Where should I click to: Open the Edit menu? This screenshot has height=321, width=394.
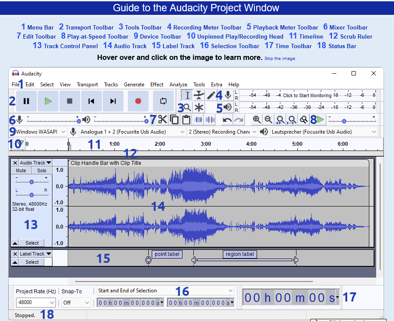click(30, 85)
